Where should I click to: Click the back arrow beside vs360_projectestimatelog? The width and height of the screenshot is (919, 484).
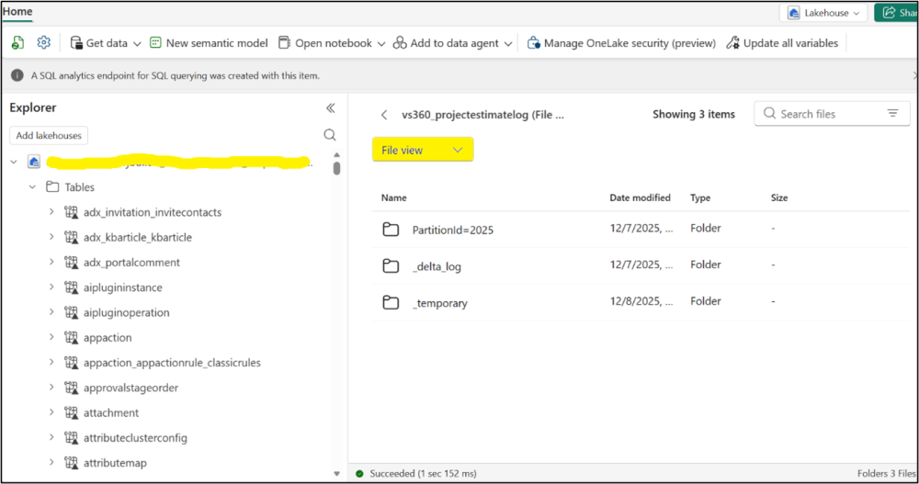point(384,115)
